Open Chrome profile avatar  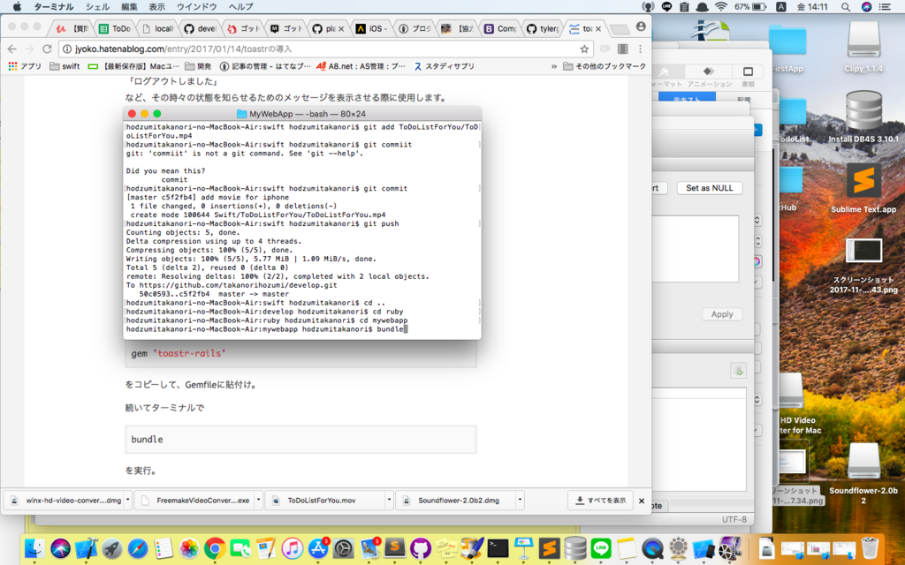click(x=641, y=26)
